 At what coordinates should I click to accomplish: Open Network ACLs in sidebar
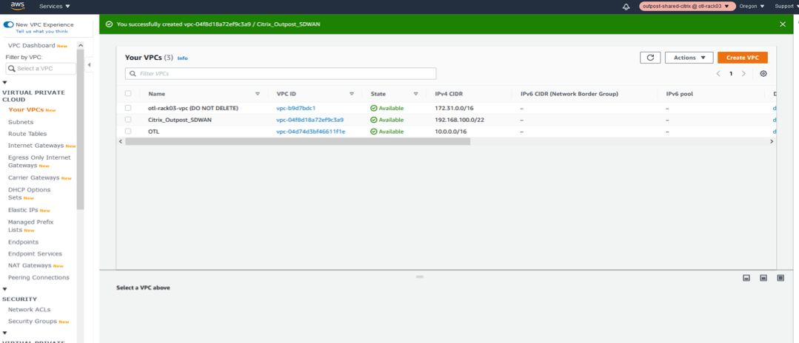[x=30, y=310]
